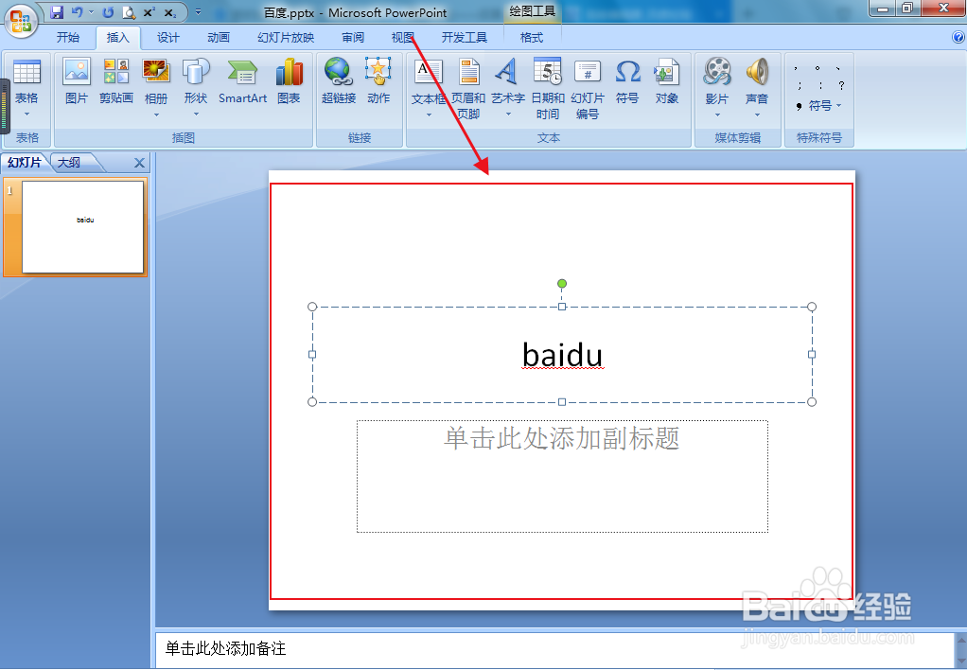Open the round Office button menu
The height and width of the screenshot is (670, 967).
coord(21,22)
